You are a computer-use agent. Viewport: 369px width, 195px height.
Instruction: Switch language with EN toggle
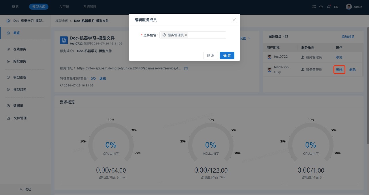336,7
